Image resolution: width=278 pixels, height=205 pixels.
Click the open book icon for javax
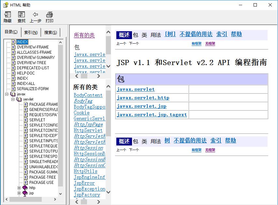[x=13, y=94]
